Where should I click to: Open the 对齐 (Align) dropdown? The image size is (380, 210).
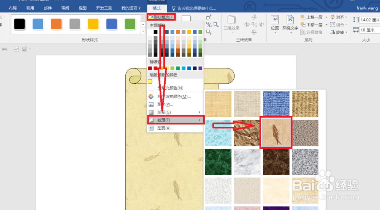(339, 17)
